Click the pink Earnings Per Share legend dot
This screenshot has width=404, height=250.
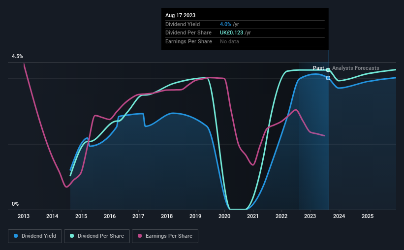140,236
